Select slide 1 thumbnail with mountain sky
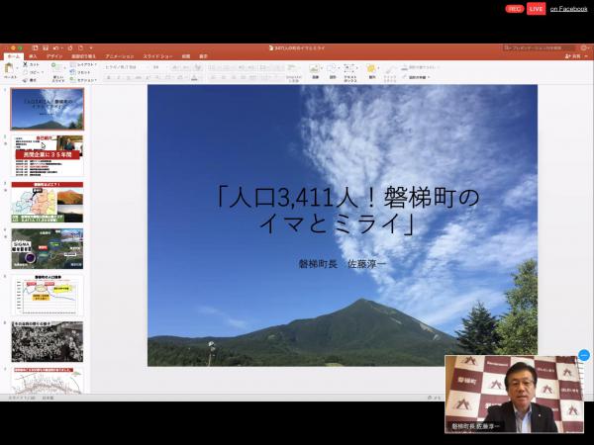The height and width of the screenshot is (445, 594). point(48,109)
